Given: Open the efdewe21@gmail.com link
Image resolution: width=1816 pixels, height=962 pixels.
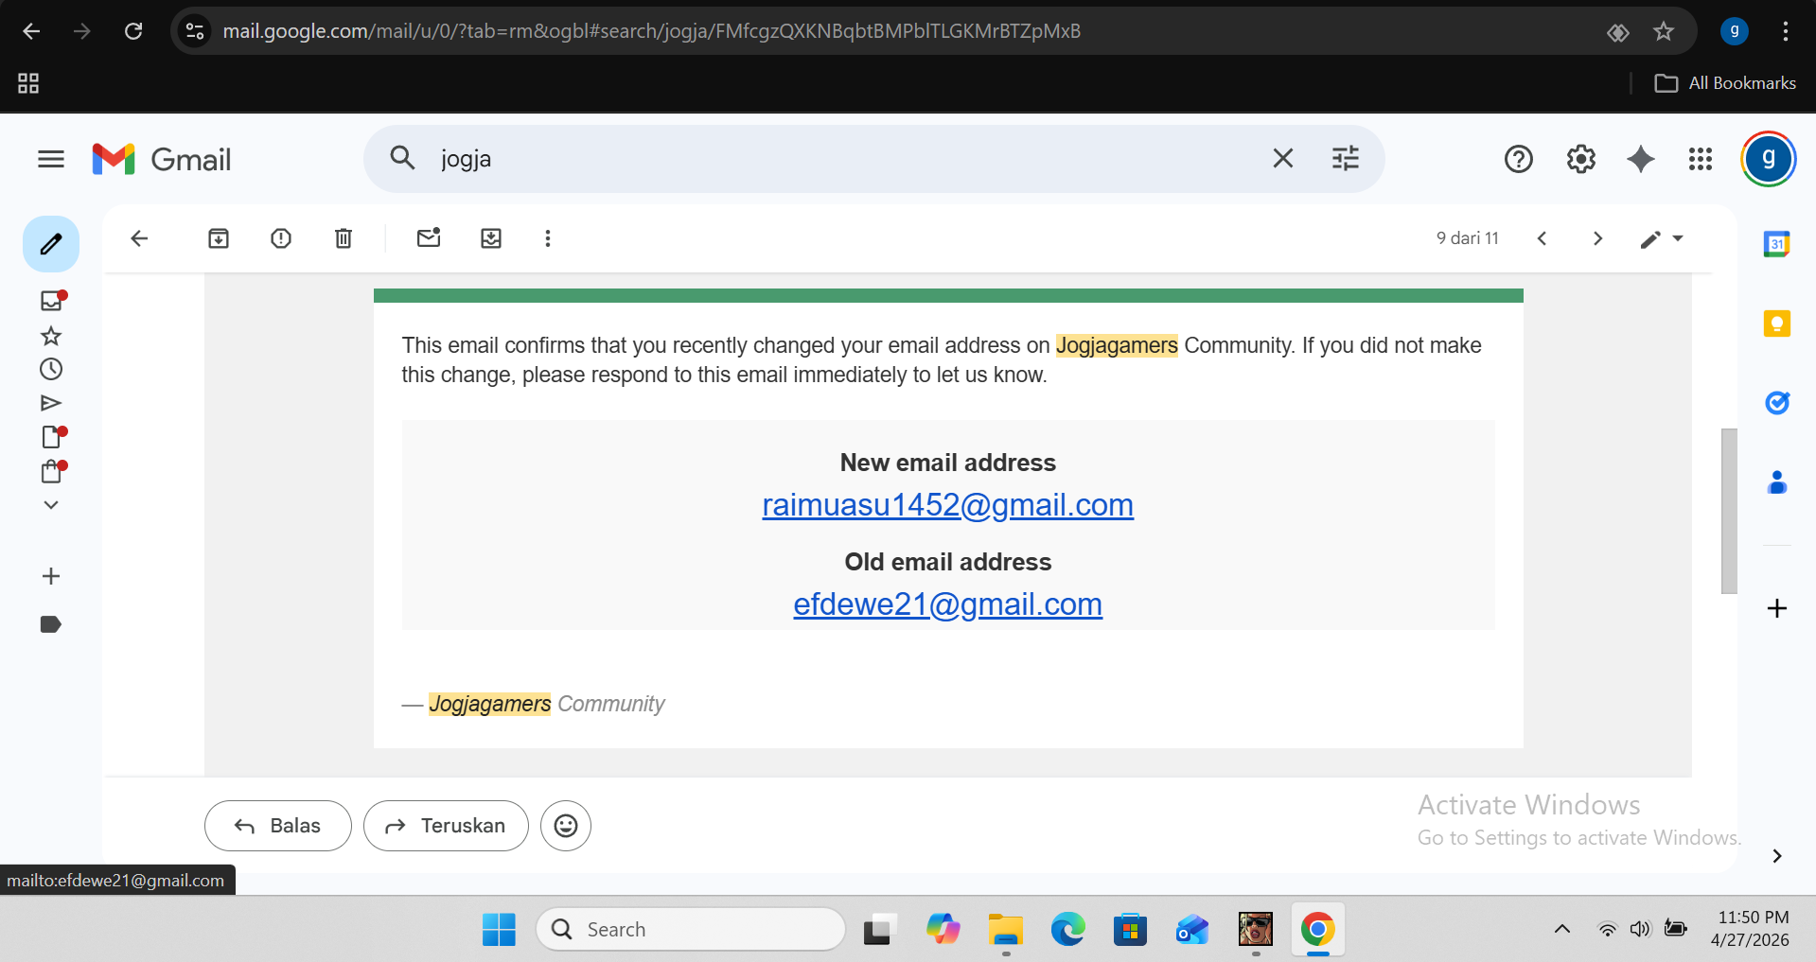Looking at the screenshot, I should click(x=947, y=604).
